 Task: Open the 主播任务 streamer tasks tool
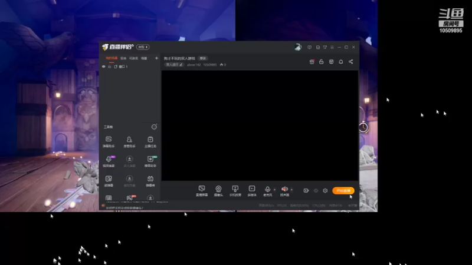pyautogui.click(x=150, y=142)
